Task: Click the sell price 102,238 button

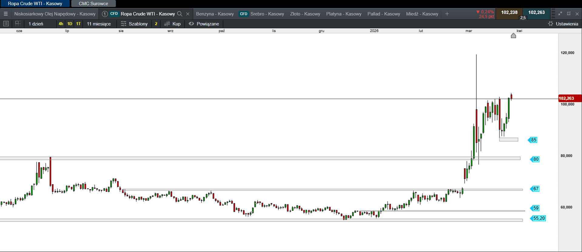Action: point(509,13)
